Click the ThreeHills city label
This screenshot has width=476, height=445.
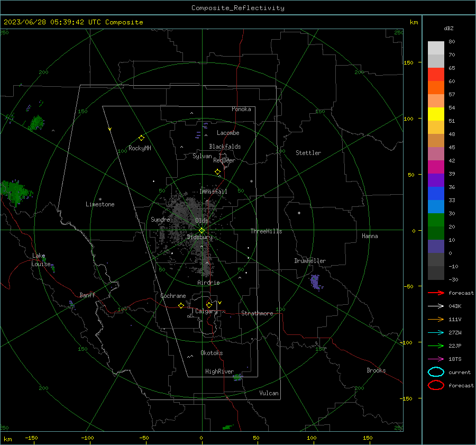(x=266, y=231)
